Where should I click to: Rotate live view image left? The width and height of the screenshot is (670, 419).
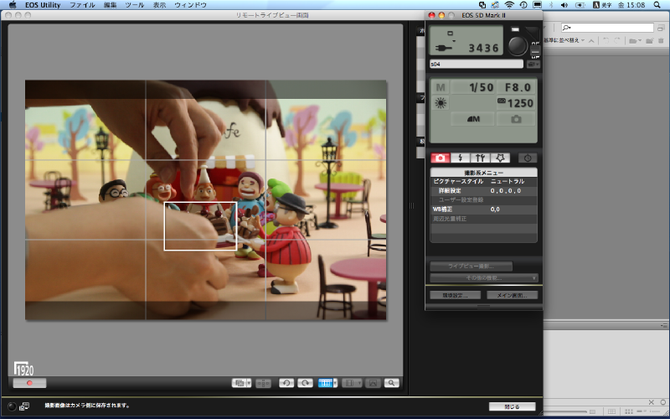[x=286, y=383]
